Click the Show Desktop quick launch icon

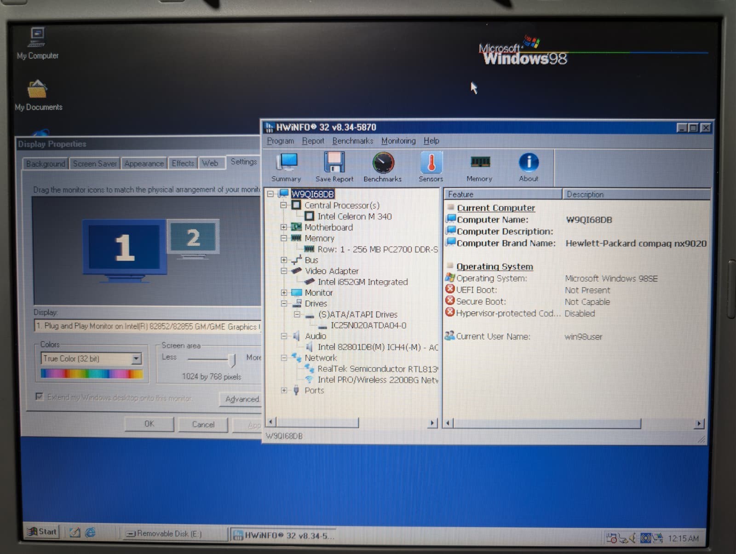75,532
